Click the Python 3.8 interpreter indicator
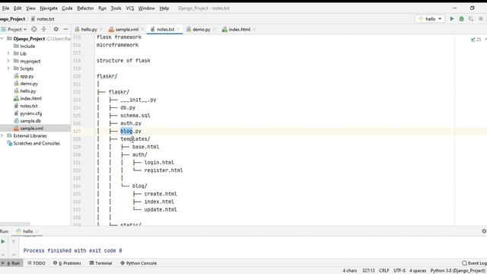 pyautogui.click(x=458, y=271)
